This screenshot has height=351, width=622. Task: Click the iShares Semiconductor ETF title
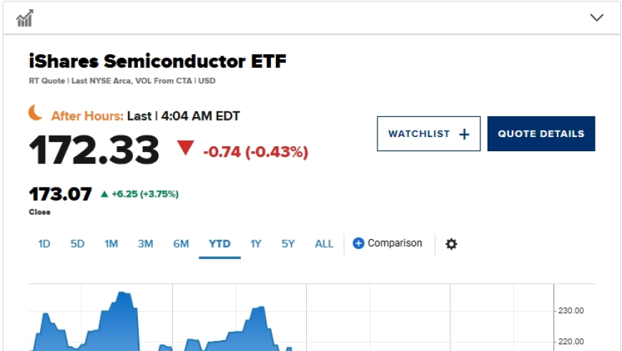(x=157, y=61)
